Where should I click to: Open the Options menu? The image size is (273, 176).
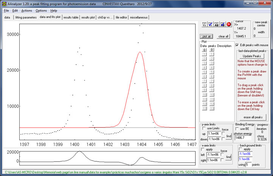point(41,10)
